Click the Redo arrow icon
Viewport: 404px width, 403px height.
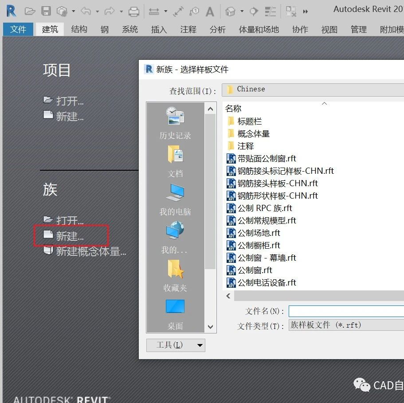click(110, 11)
